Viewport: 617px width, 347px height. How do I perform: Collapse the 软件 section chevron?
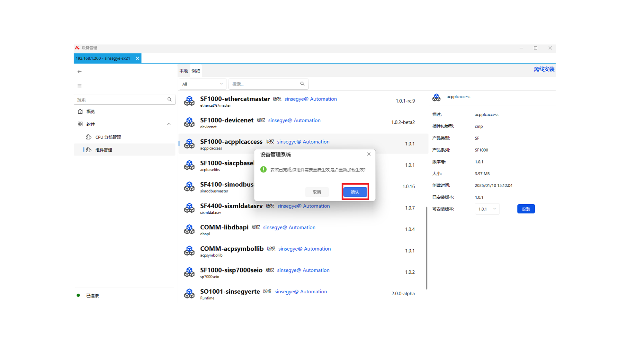click(x=169, y=124)
